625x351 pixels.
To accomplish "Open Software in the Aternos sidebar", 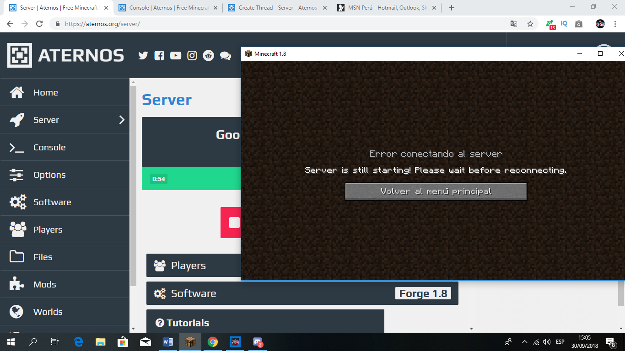I will pyautogui.click(x=65, y=202).
